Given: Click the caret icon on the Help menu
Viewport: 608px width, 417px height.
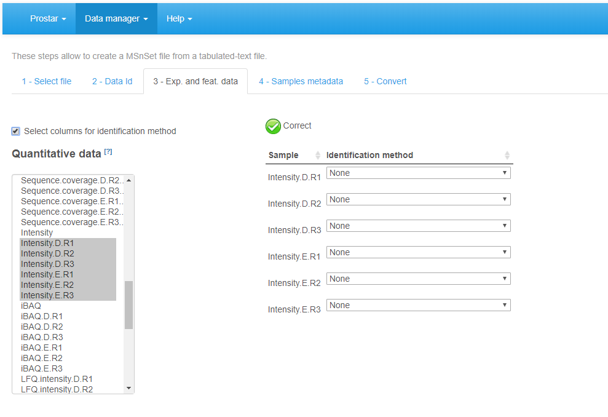Looking at the screenshot, I should 191,18.
